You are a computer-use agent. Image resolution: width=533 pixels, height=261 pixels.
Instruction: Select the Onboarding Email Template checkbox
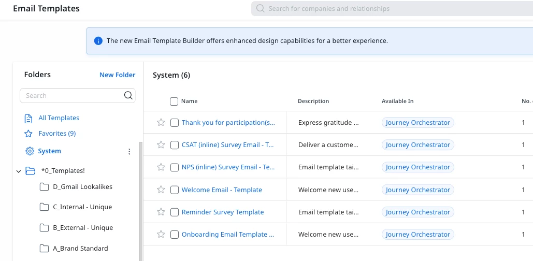coord(175,235)
